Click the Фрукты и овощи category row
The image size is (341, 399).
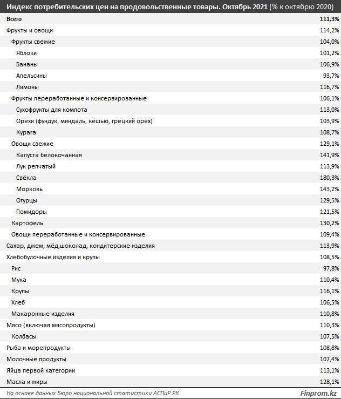click(x=170, y=30)
